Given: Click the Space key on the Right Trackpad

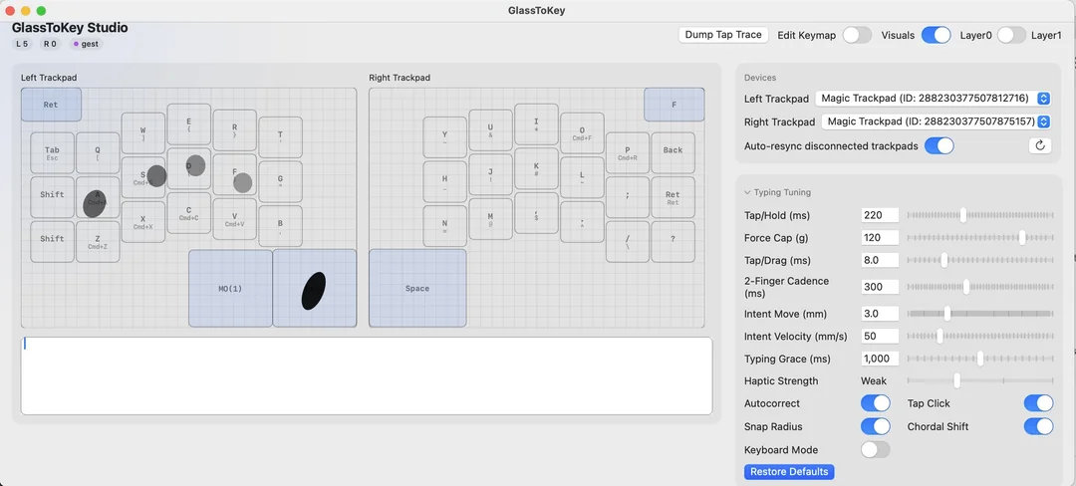Looking at the screenshot, I should click(x=417, y=288).
